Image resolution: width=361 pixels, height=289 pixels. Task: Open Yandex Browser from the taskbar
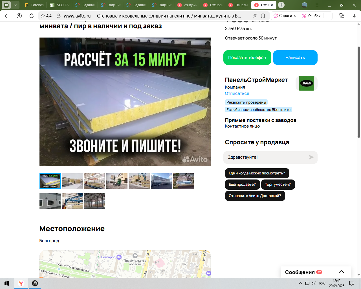coord(21,283)
